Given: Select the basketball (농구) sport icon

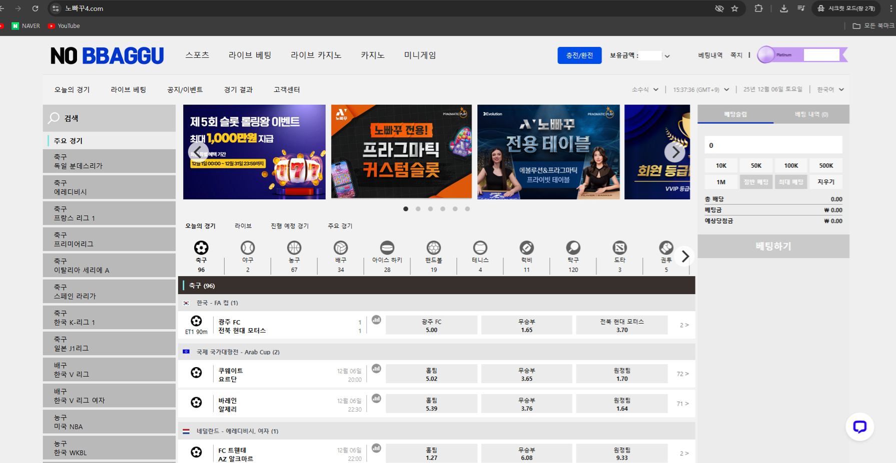Looking at the screenshot, I should click(x=294, y=248).
